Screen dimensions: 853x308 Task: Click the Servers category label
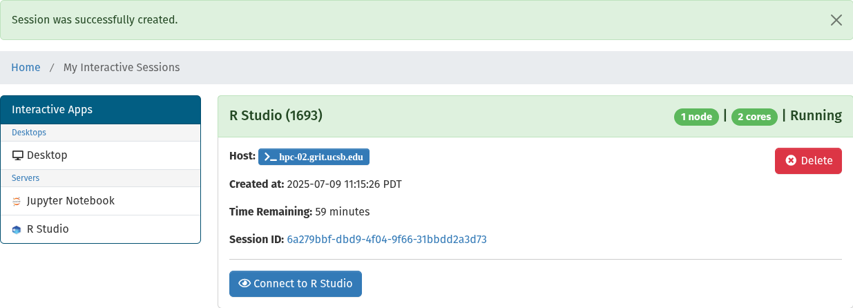pyautogui.click(x=26, y=178)
